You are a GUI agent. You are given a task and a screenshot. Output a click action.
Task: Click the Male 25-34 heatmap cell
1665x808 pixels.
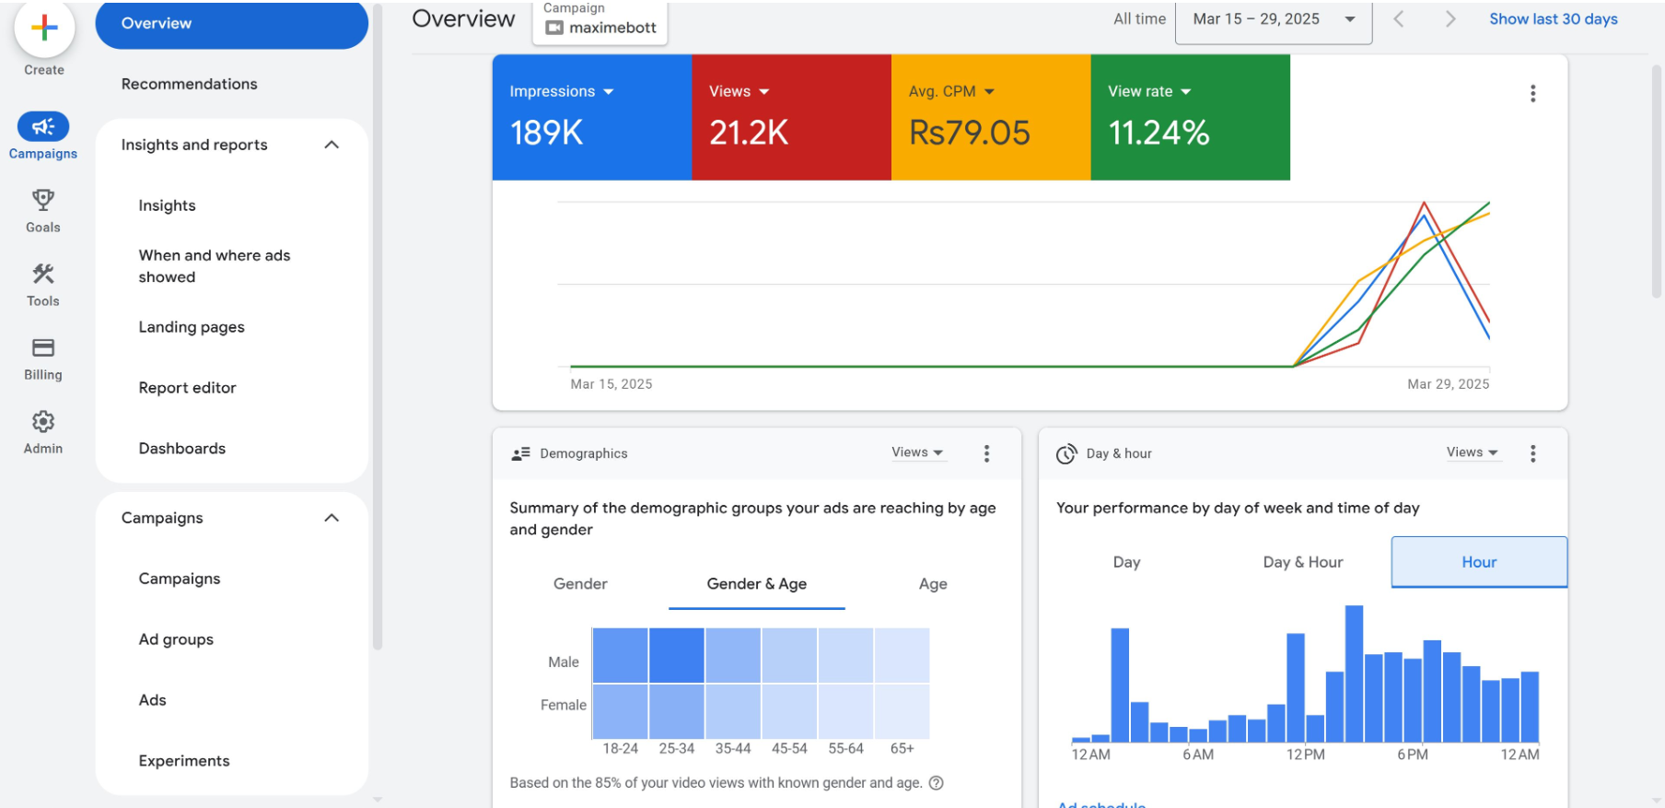click(677, 655)
